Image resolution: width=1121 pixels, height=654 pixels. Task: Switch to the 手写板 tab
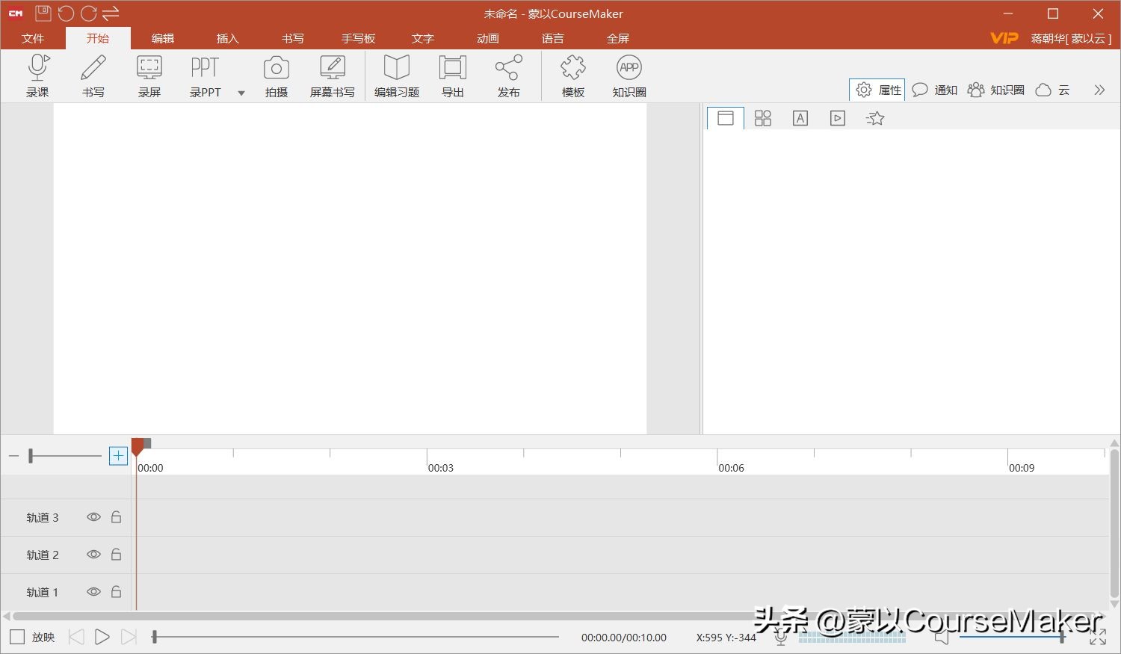358,38
